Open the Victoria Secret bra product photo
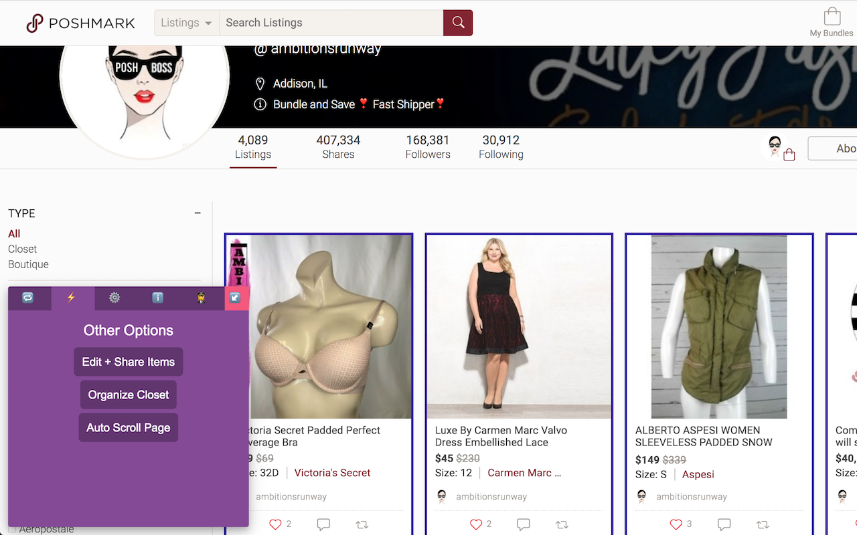 [x=319, y=327]
